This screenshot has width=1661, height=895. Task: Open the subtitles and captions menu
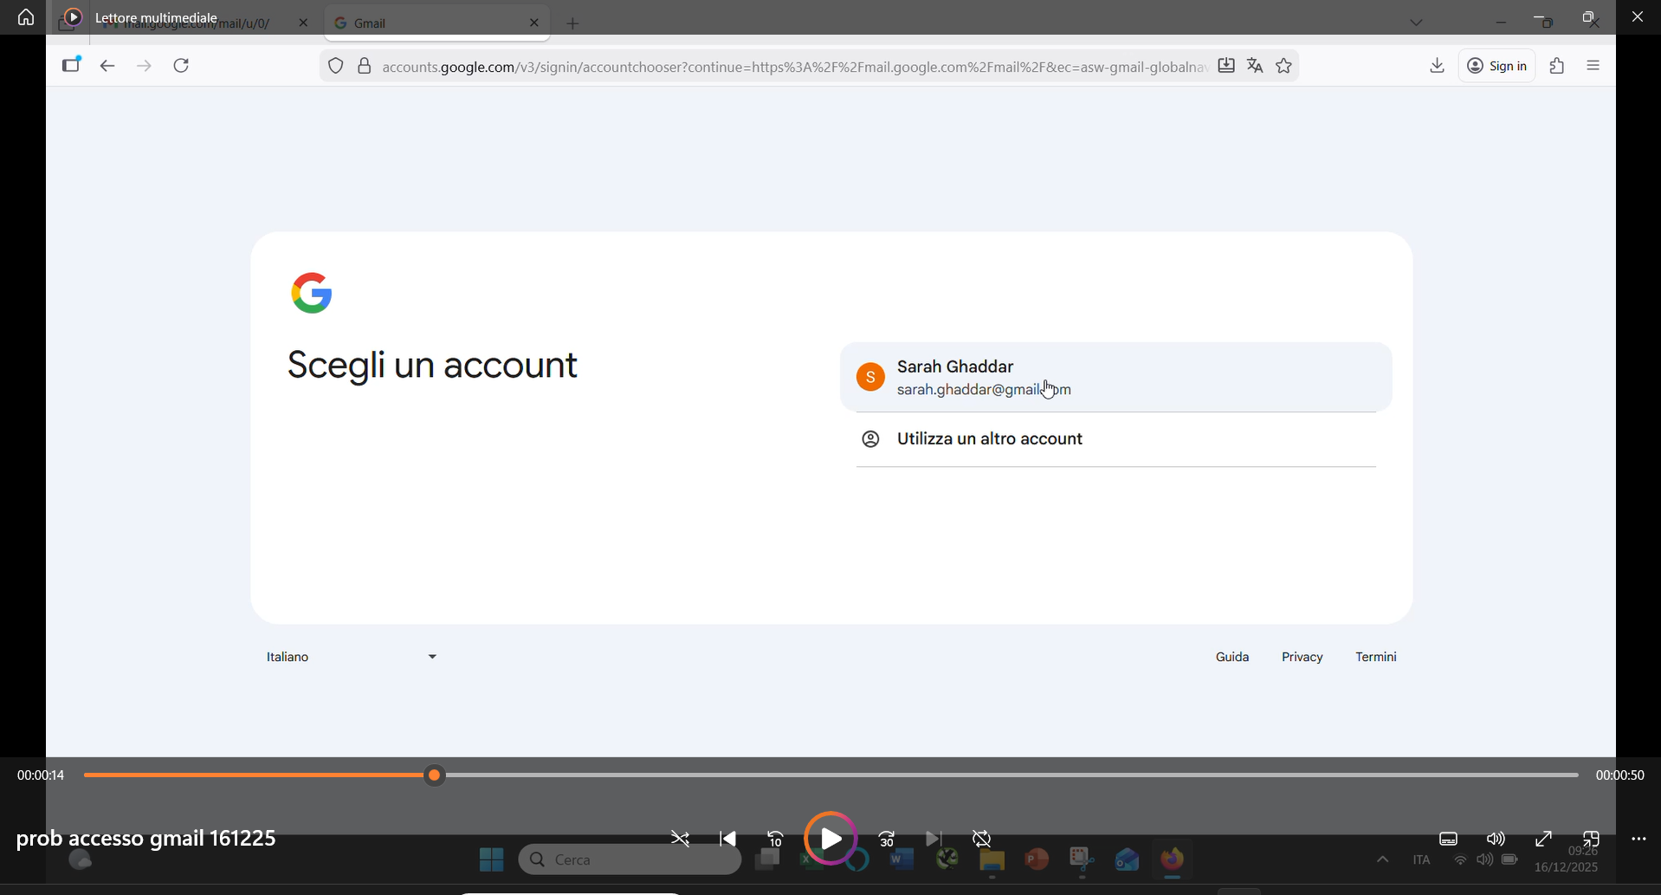pos(1449,839)
